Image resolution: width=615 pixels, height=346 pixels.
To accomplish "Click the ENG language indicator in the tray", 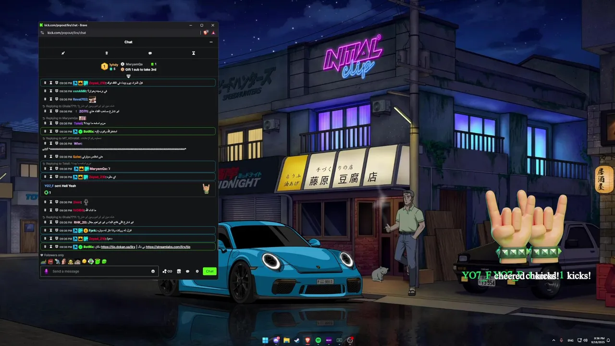I will pyautogui.click(x=570, y=340).
